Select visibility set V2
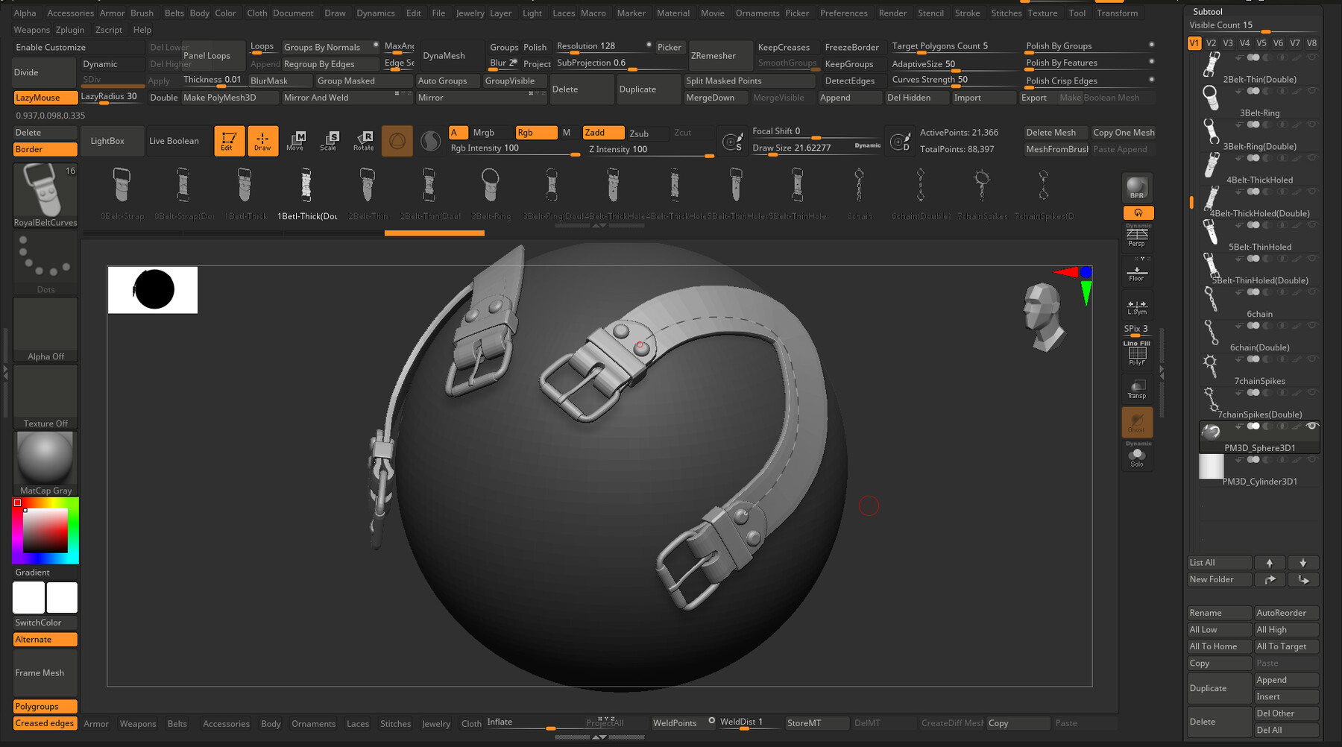1342x747 pixels. (1212, 43)
